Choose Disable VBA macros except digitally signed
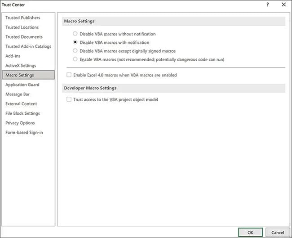Image resolution: width=292 pixels, height=238 pixels. click(75, 51)
